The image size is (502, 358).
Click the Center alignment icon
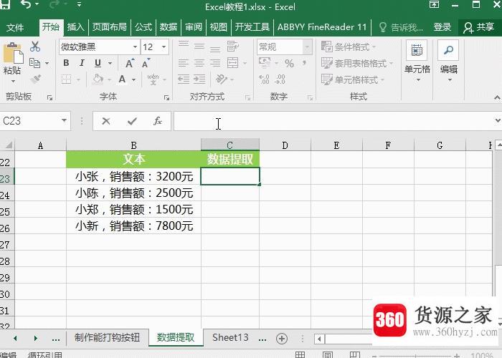(x=199, y=63)
